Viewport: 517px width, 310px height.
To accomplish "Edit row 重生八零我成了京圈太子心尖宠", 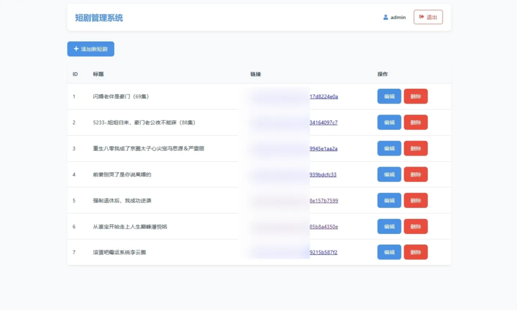I will 389,148.
